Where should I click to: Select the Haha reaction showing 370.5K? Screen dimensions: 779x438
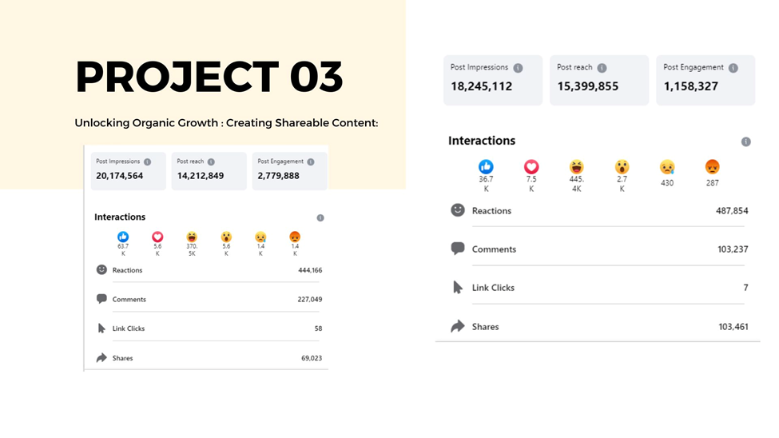(192, 237)
